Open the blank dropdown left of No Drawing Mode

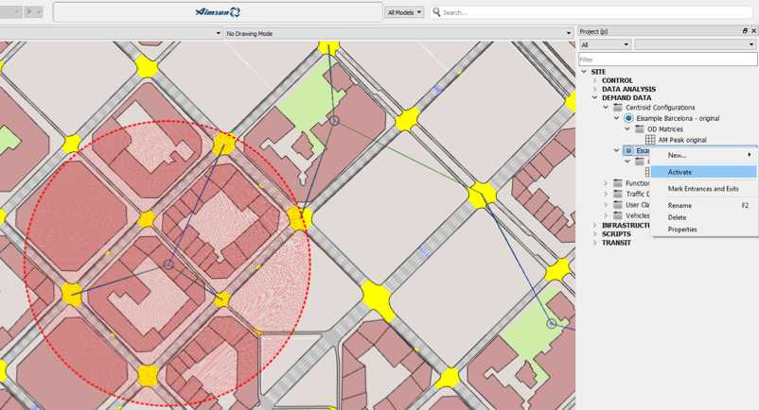pos(111,33)
